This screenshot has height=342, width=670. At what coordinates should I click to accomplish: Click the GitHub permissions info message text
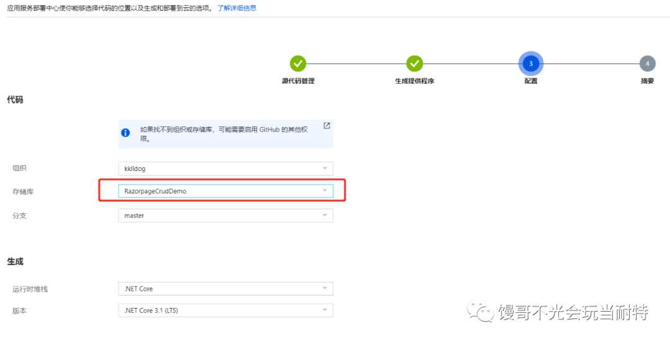coord(224,134)
